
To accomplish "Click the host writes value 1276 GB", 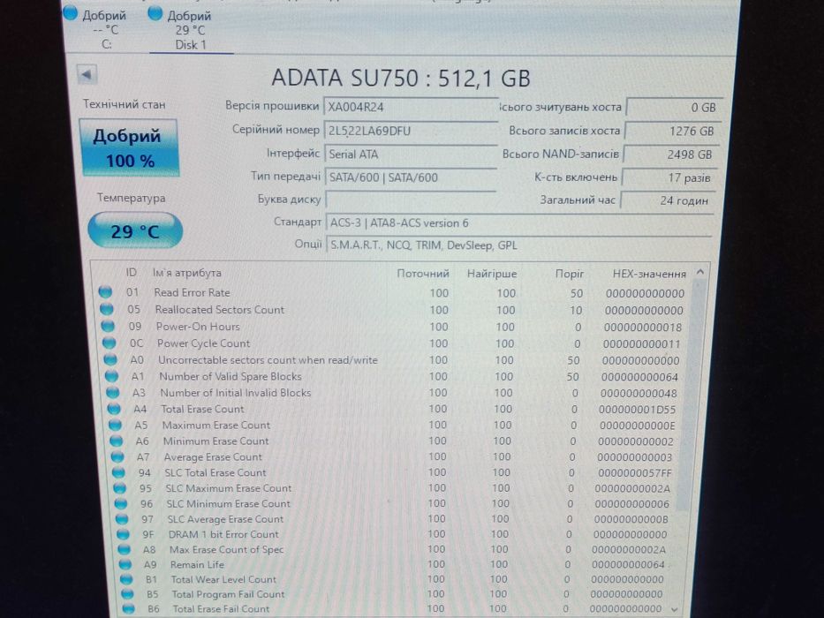I will coord(672,131).
